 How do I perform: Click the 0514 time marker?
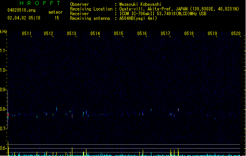click(x=95, y=34)
